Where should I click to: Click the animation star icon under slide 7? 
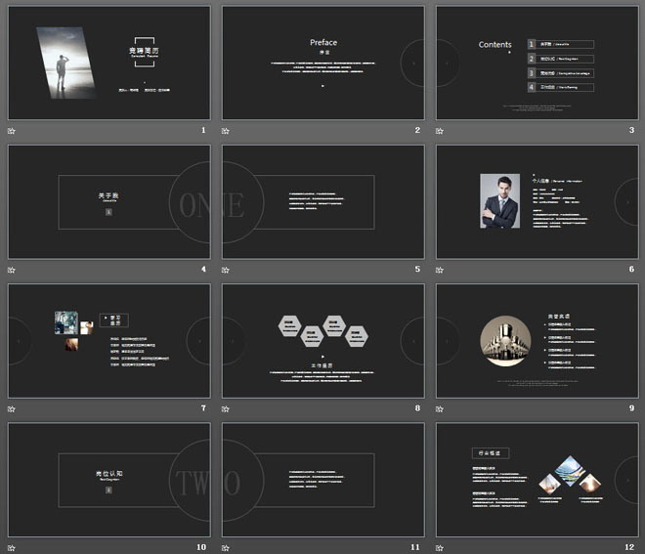tap(12, 408)
